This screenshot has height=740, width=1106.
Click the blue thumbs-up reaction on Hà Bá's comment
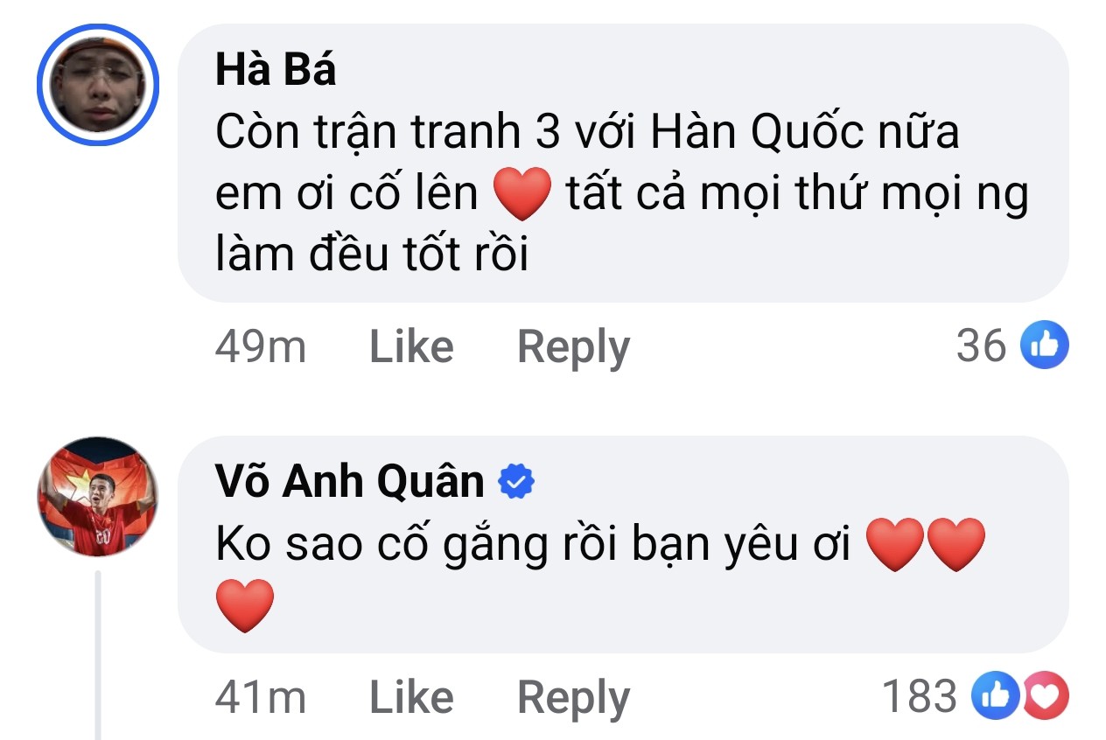[1043, 344]
